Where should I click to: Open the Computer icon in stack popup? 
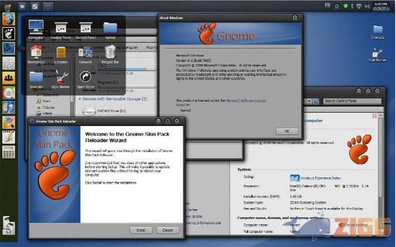tap(36, 30)
